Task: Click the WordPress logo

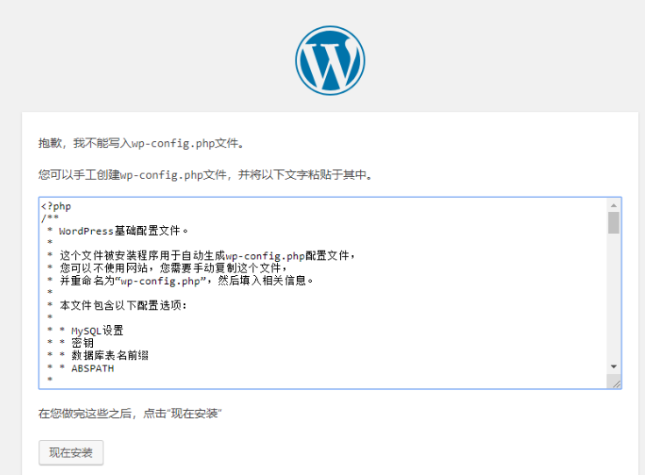Action: pyautogui.click(x=330, y=60)
